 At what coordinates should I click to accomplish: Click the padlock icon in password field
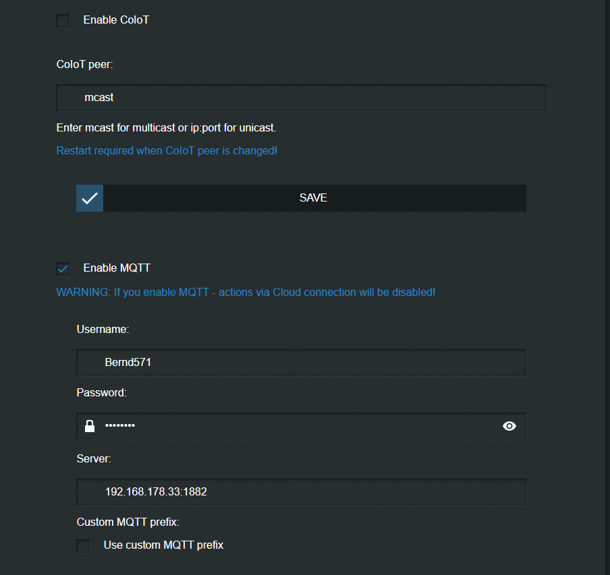[90, 426]
